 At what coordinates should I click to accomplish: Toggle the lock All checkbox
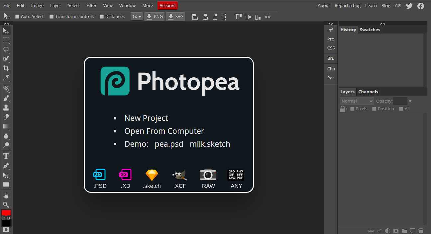click(401, 109)
